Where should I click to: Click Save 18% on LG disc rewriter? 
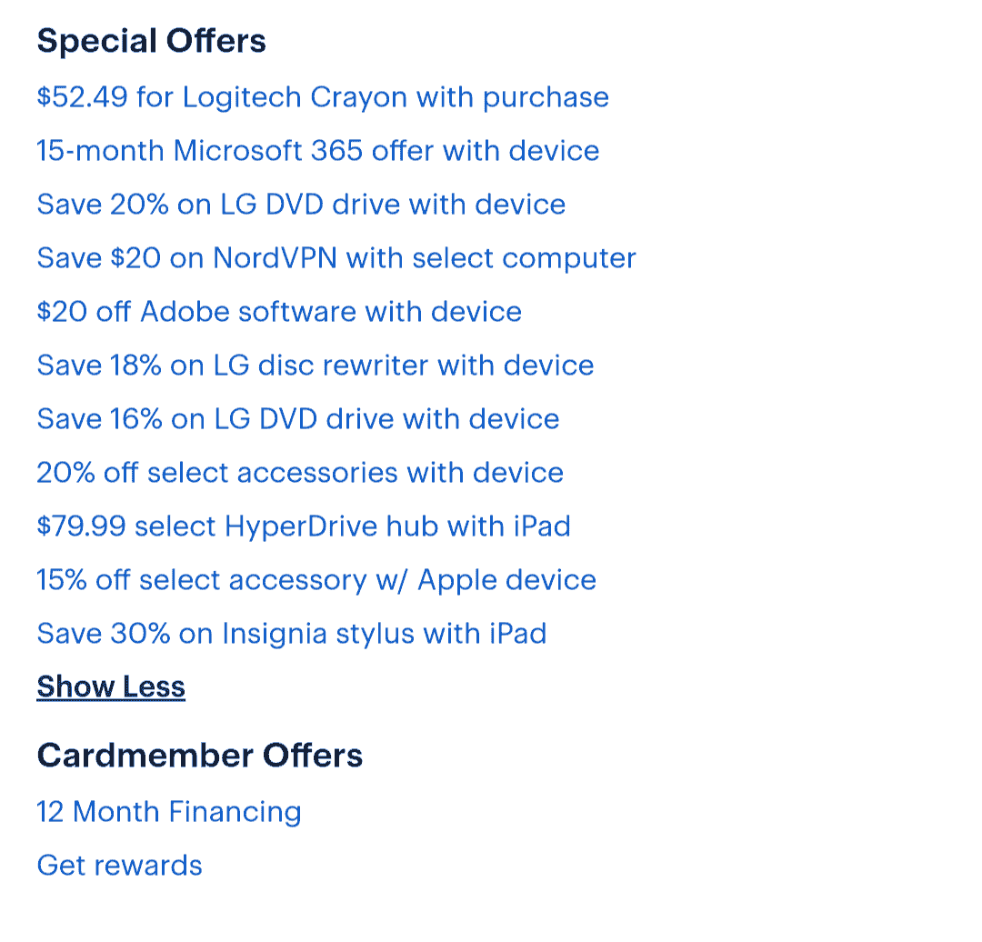click(316, 366)
